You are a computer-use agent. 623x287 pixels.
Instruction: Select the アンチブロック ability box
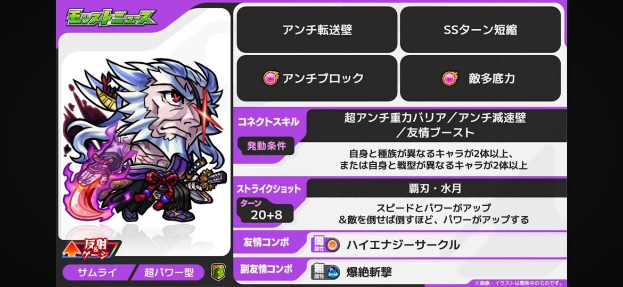point(317,78)
